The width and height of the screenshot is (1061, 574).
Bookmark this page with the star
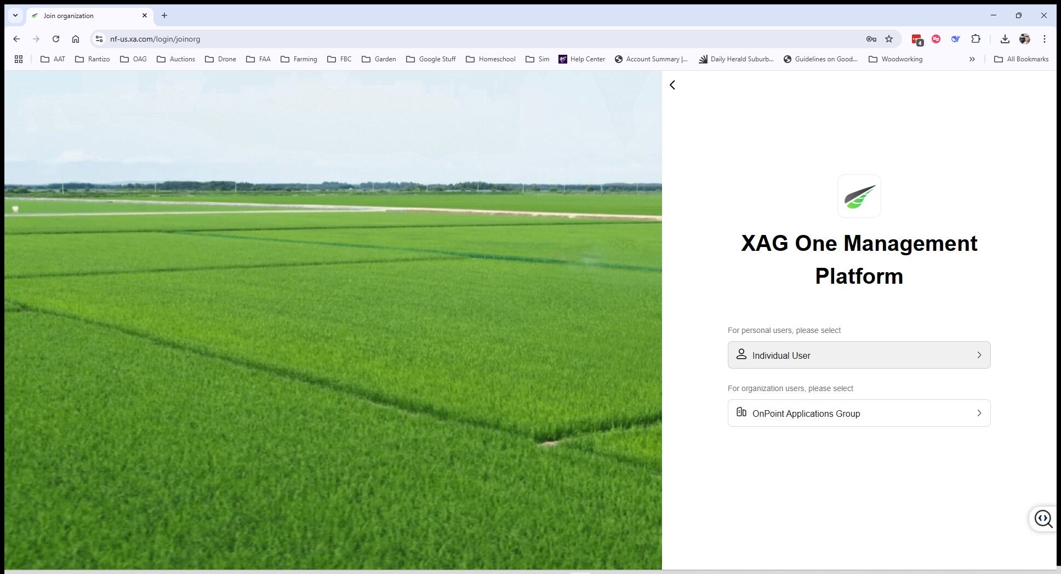pos(889,39)
